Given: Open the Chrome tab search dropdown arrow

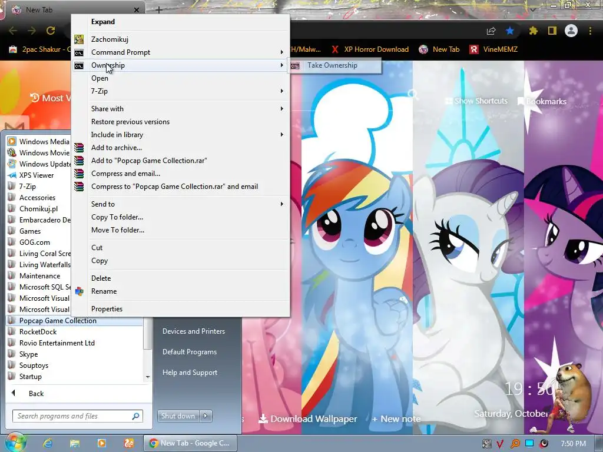Looking at the screenshot, I should [x=532, y=10].
